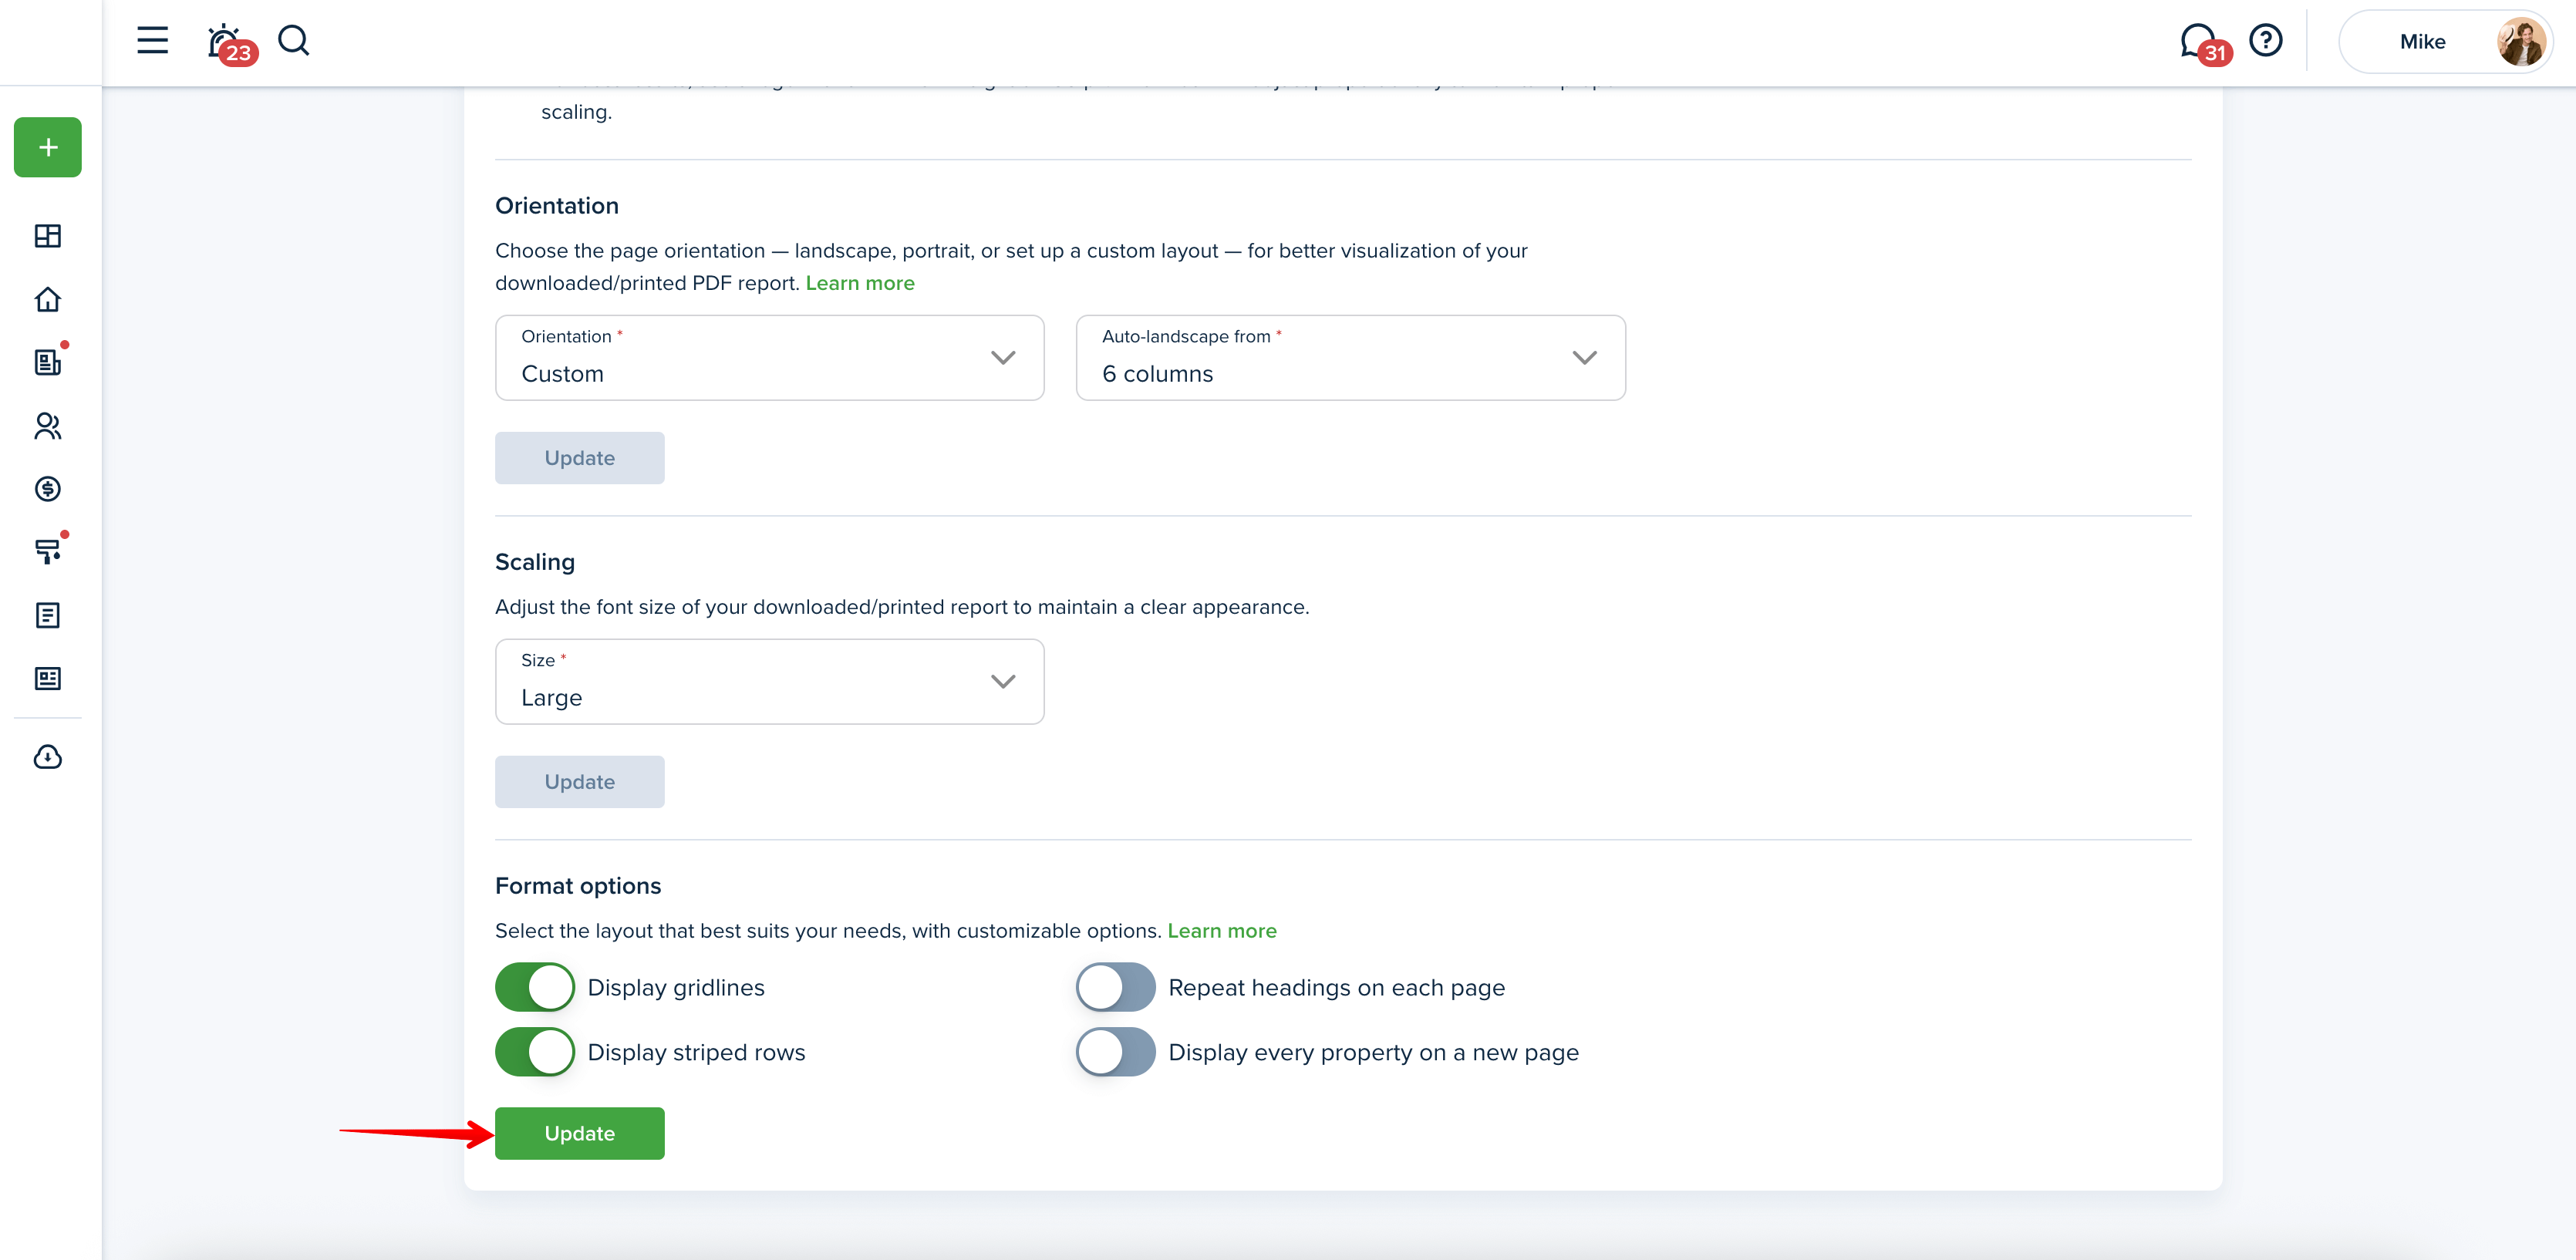Open the hamburger navigation menu
This screenshot has width=2576, height=1260.
pos(152,41)
